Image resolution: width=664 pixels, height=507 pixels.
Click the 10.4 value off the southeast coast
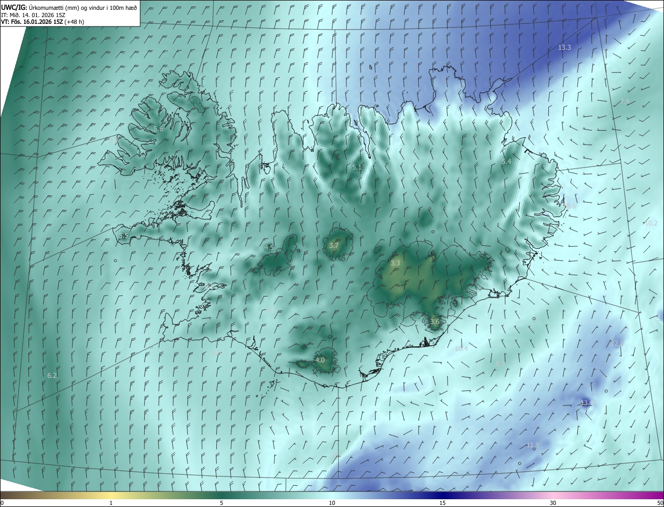[461, 349]
